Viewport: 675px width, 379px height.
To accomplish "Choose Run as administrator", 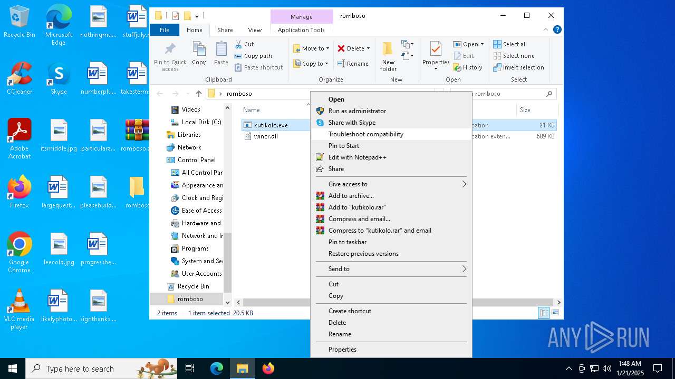I will tap(391, 111).
